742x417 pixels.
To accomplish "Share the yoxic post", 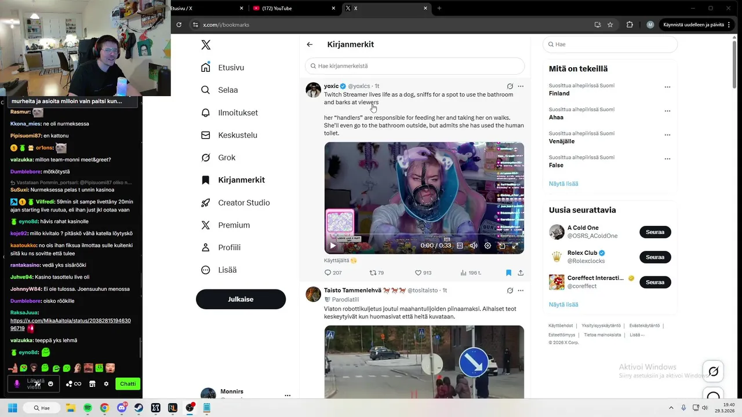I will click(x=521, y=273).
